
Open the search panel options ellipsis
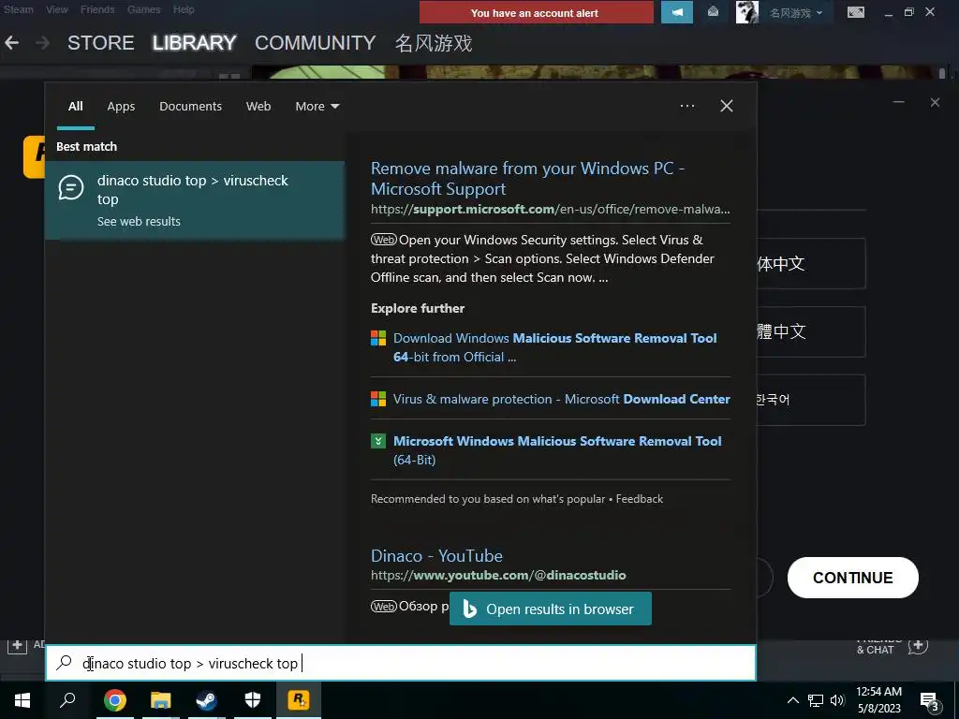click(x=686, y=106)
